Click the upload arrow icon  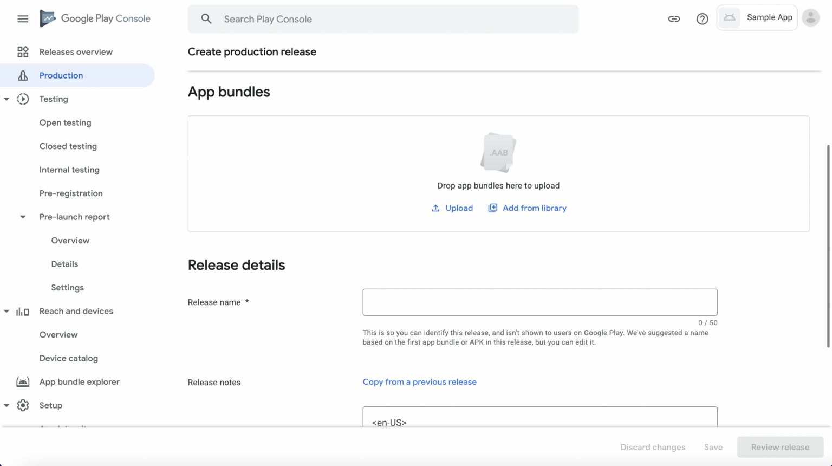(x=435, y=208)
